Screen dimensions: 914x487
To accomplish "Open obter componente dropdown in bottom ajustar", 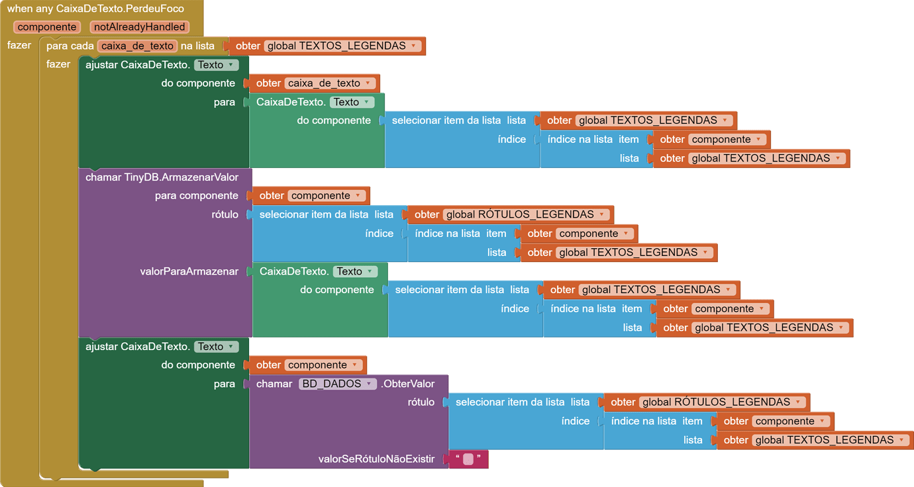I will 355,365.
